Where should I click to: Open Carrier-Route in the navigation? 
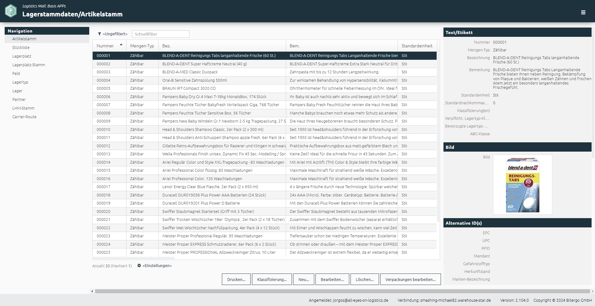47,117
